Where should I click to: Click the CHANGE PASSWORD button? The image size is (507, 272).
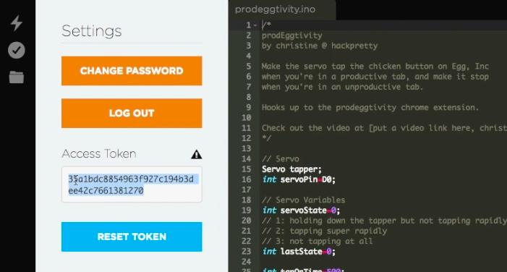coord(132,71)
